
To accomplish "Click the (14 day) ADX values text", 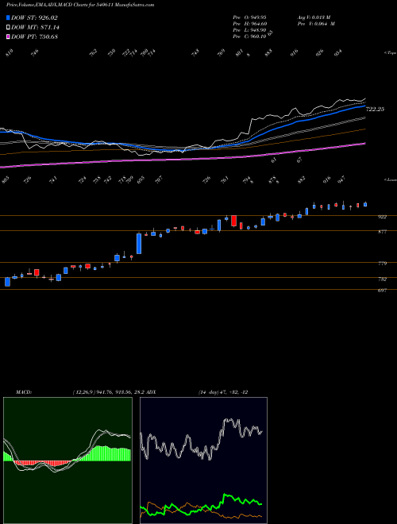I will [x=222, y=392].
